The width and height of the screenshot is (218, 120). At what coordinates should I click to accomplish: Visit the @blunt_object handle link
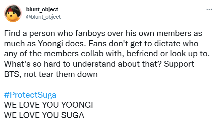point(43,17)
